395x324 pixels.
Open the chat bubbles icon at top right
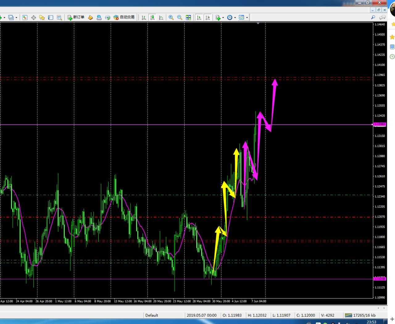[383, 17]
